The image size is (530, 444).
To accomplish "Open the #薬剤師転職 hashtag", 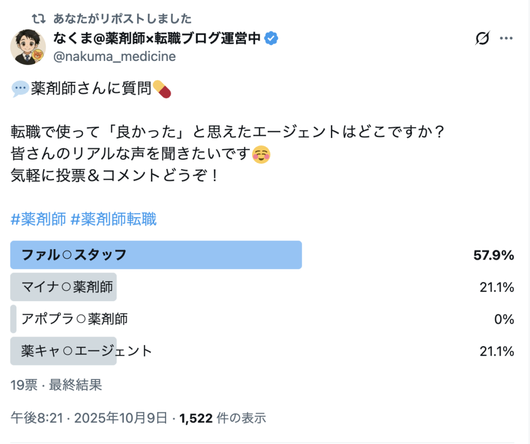I will click(113, 220).
